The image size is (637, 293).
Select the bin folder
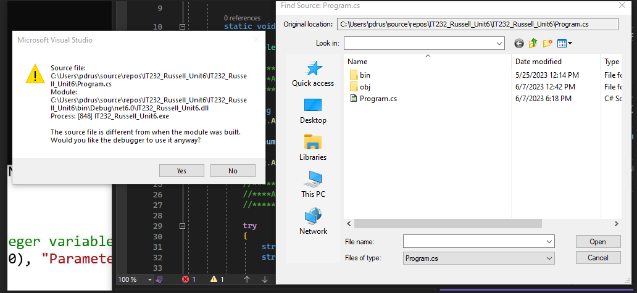coord(360,75)
